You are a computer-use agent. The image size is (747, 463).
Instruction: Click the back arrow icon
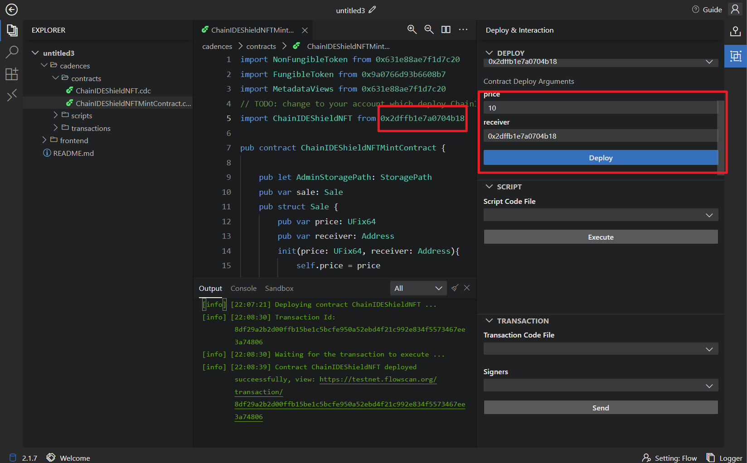[x=11, y=10]
